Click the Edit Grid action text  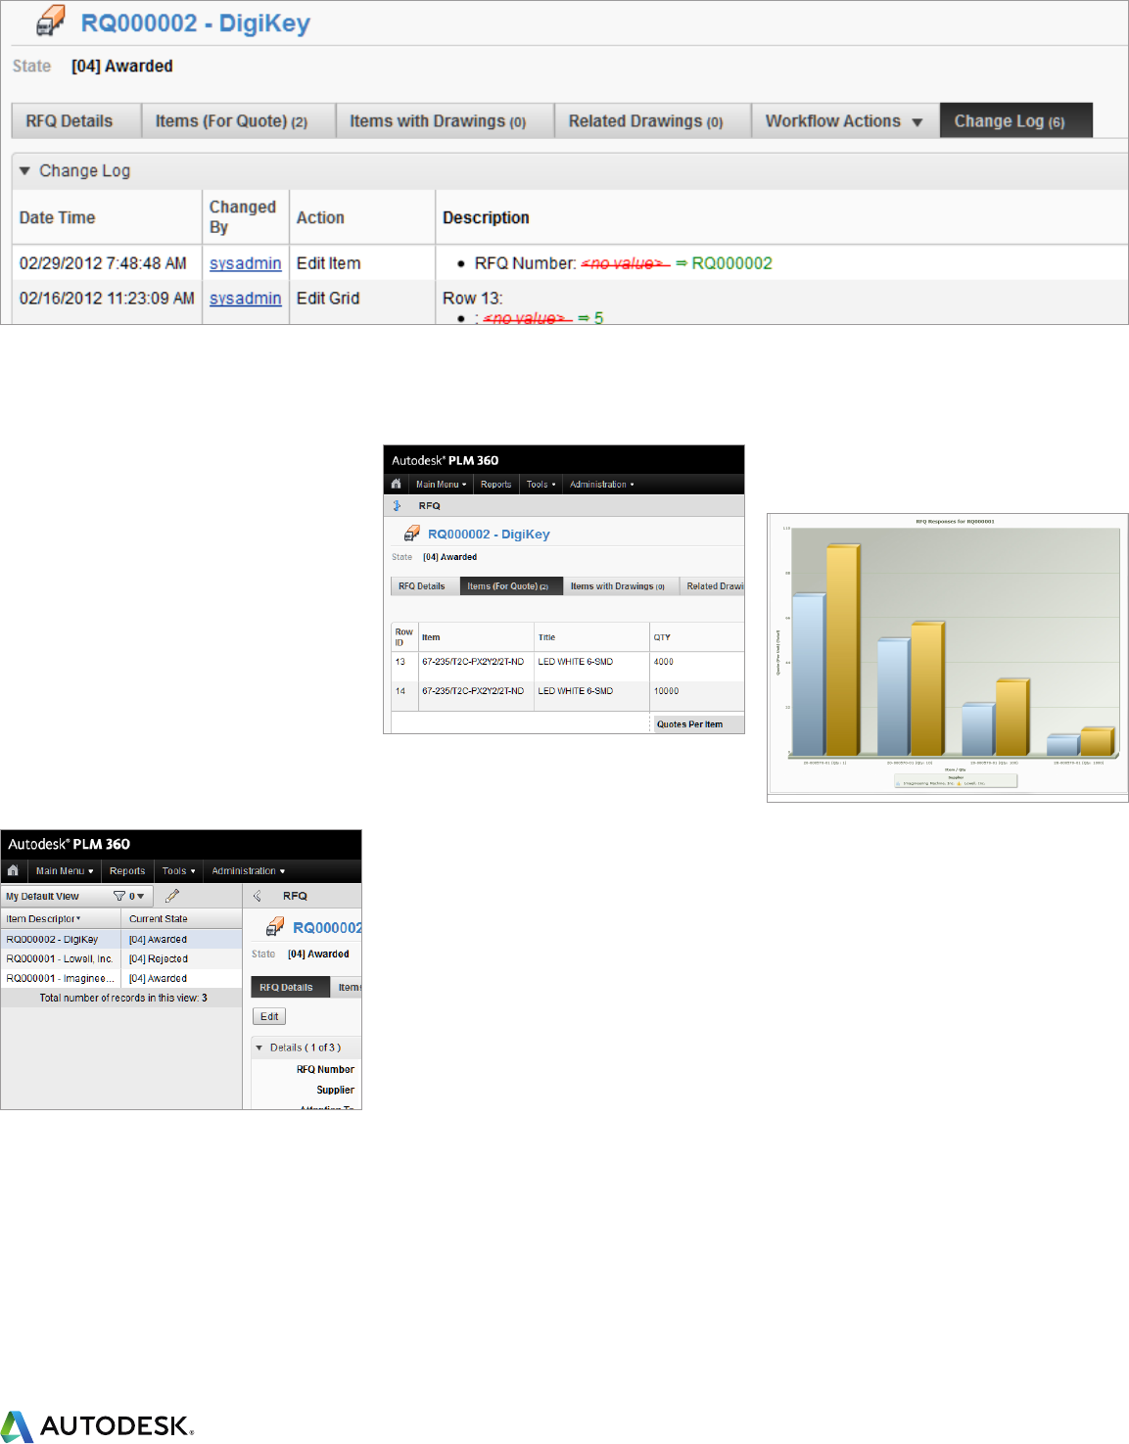click(328, 298)
